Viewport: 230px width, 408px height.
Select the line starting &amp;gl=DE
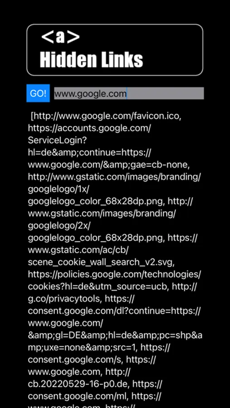pos(115,335)
